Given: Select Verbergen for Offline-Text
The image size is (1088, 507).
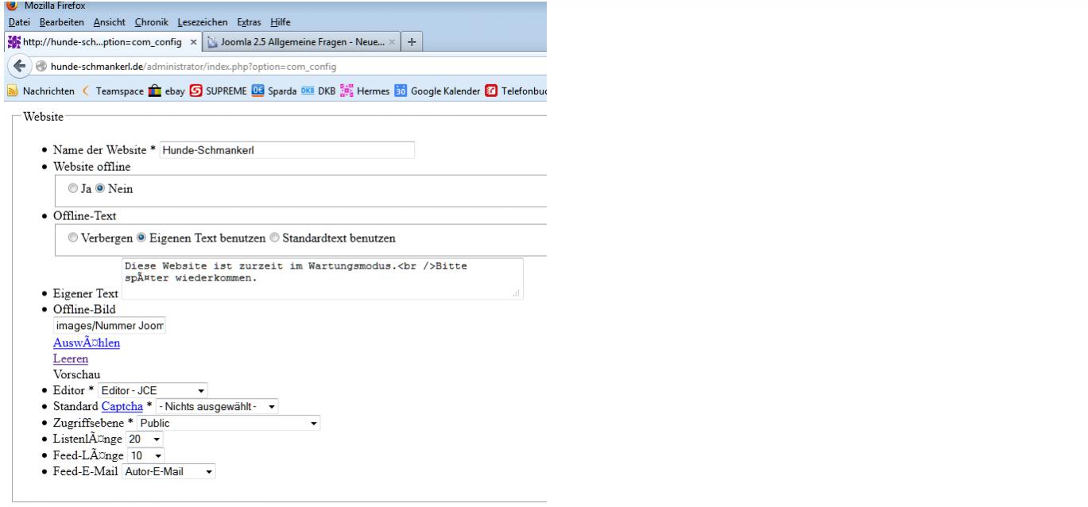Looking at the screenshot, I should 73,238.
